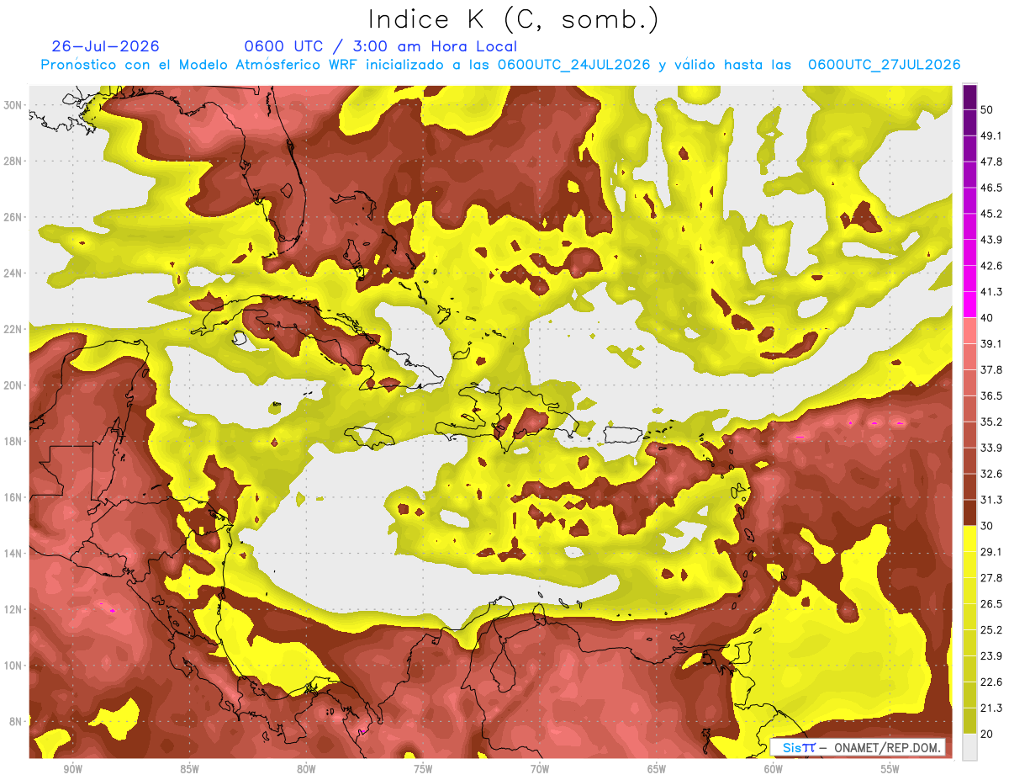Click the '50' colorbar label
Screen dimensions: 1009x780
988,110
